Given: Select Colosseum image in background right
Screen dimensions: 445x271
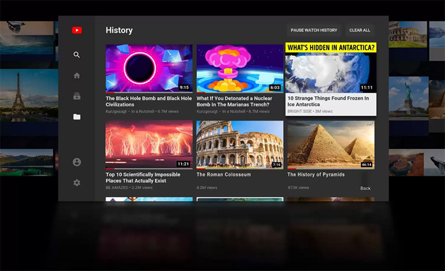Looking at the screenshot, I should click(408, 34).
